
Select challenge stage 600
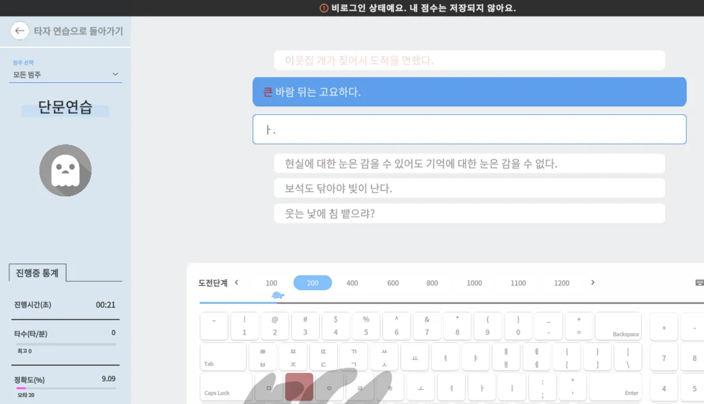pyautogui.click(x=393, y=283)
